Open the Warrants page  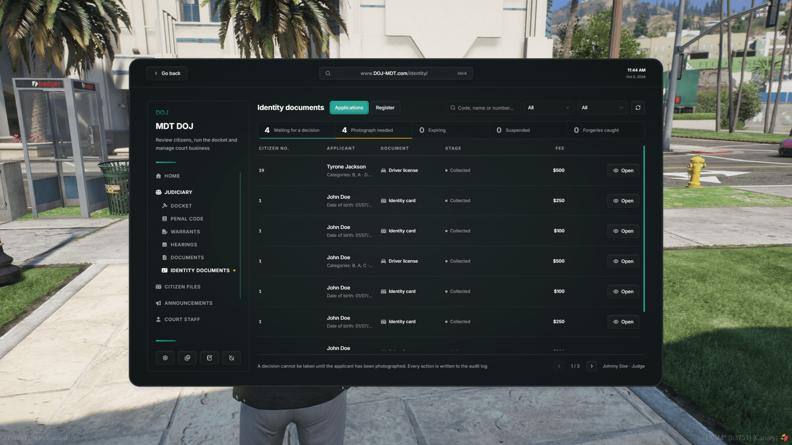(x=181, y=232)
